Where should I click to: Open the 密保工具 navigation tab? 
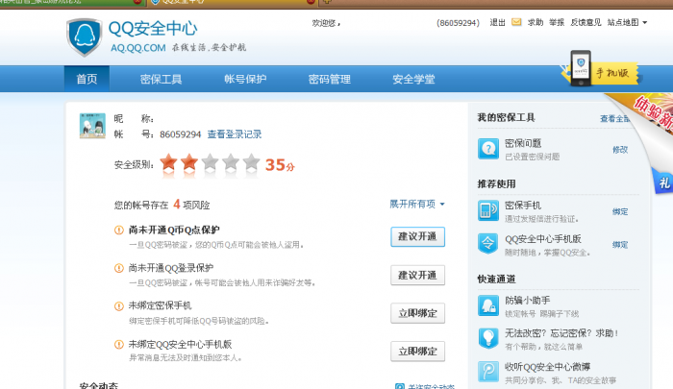click(161, 79)
